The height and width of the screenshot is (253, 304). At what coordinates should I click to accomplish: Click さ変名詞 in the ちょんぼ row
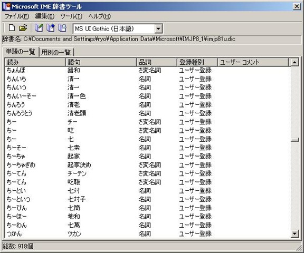149,70
